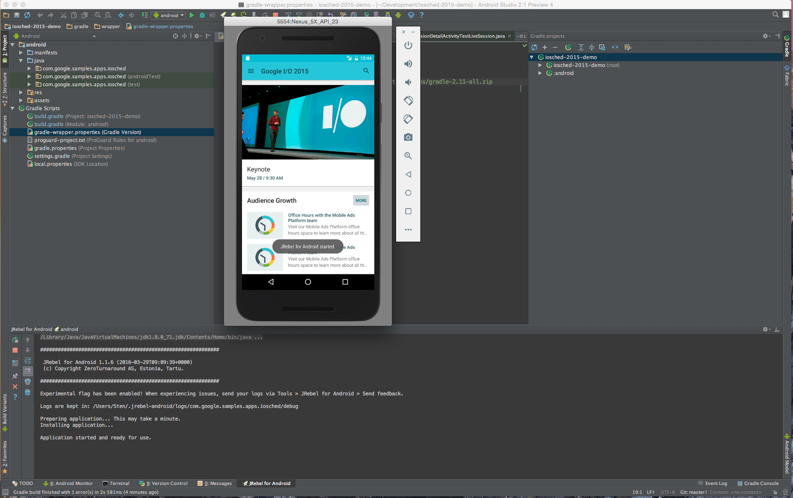Switch to the Terminal tab
Image resolution: width=793 pixels, height=498 pixels.
pos(116,483)
